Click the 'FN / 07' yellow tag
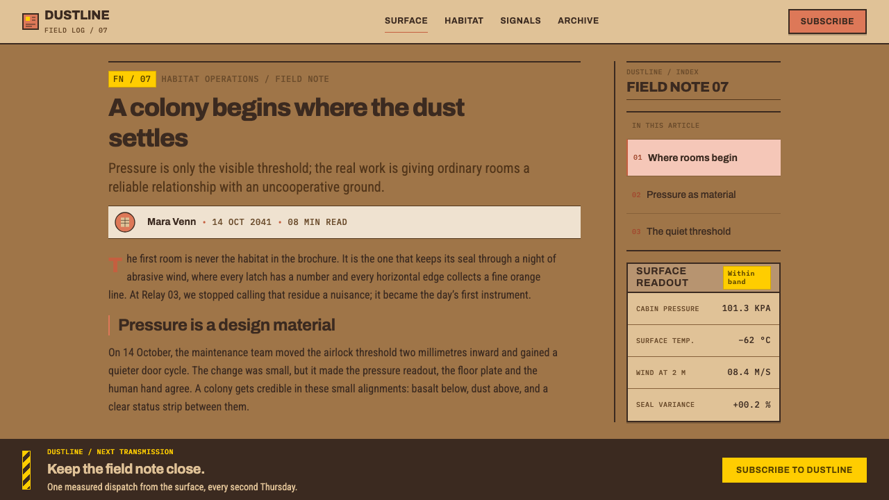The height and width of the screenshot is (500, 889). pos(132,79)
